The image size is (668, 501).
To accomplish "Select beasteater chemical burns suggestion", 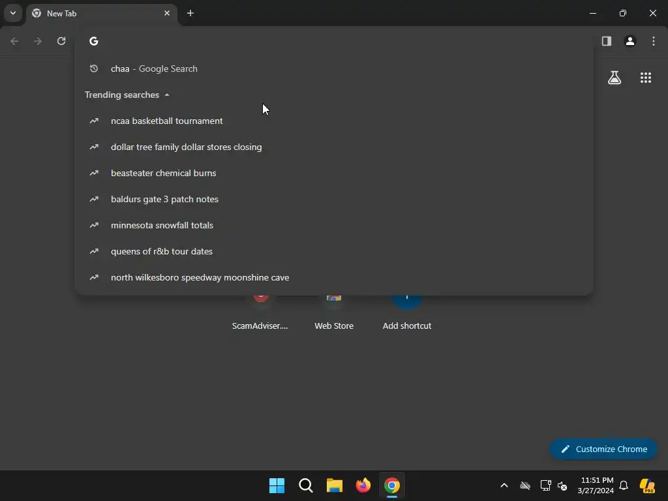I will pyautogui.click(x=334, y=173).
